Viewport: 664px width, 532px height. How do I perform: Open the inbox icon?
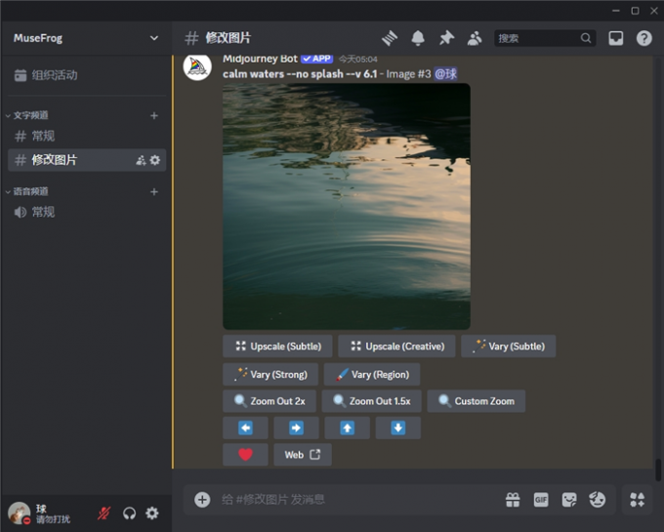[x=616, y=38]
